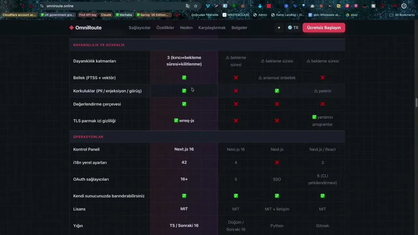Image resolution: width=418 pixels, height=235 pixels.
Task: Click the Dayanıklılık katmanları row label
Action: 95,61
